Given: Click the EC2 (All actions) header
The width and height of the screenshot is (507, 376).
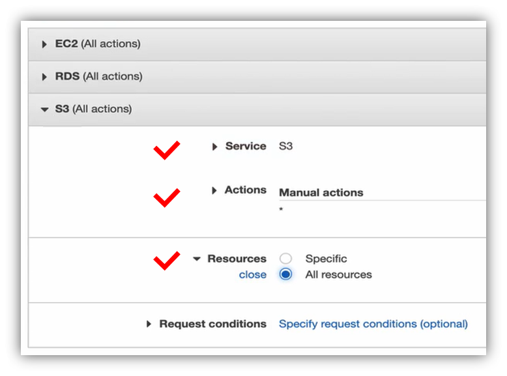Looking at the screenshot, I should tap(98, 44).
